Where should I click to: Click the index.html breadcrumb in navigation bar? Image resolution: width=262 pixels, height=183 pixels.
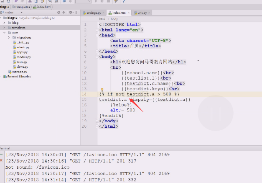[x=42, y=7]
